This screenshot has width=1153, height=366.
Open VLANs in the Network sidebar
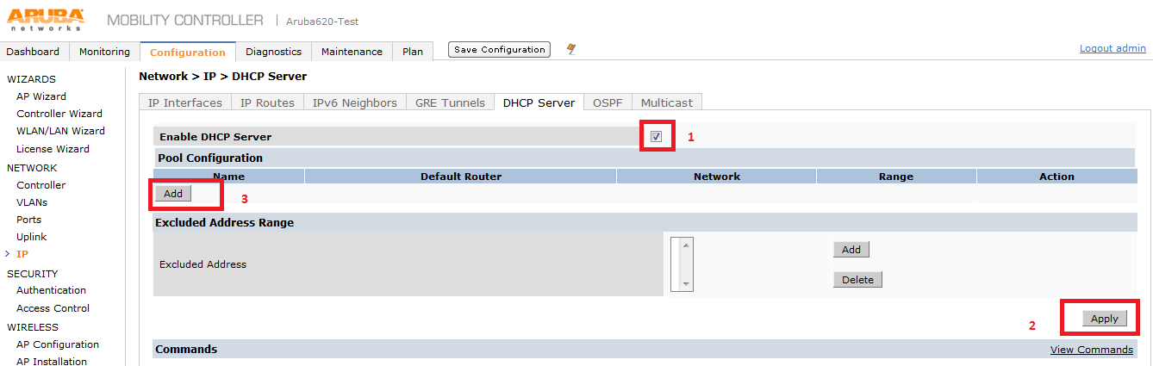pos(32,202)
